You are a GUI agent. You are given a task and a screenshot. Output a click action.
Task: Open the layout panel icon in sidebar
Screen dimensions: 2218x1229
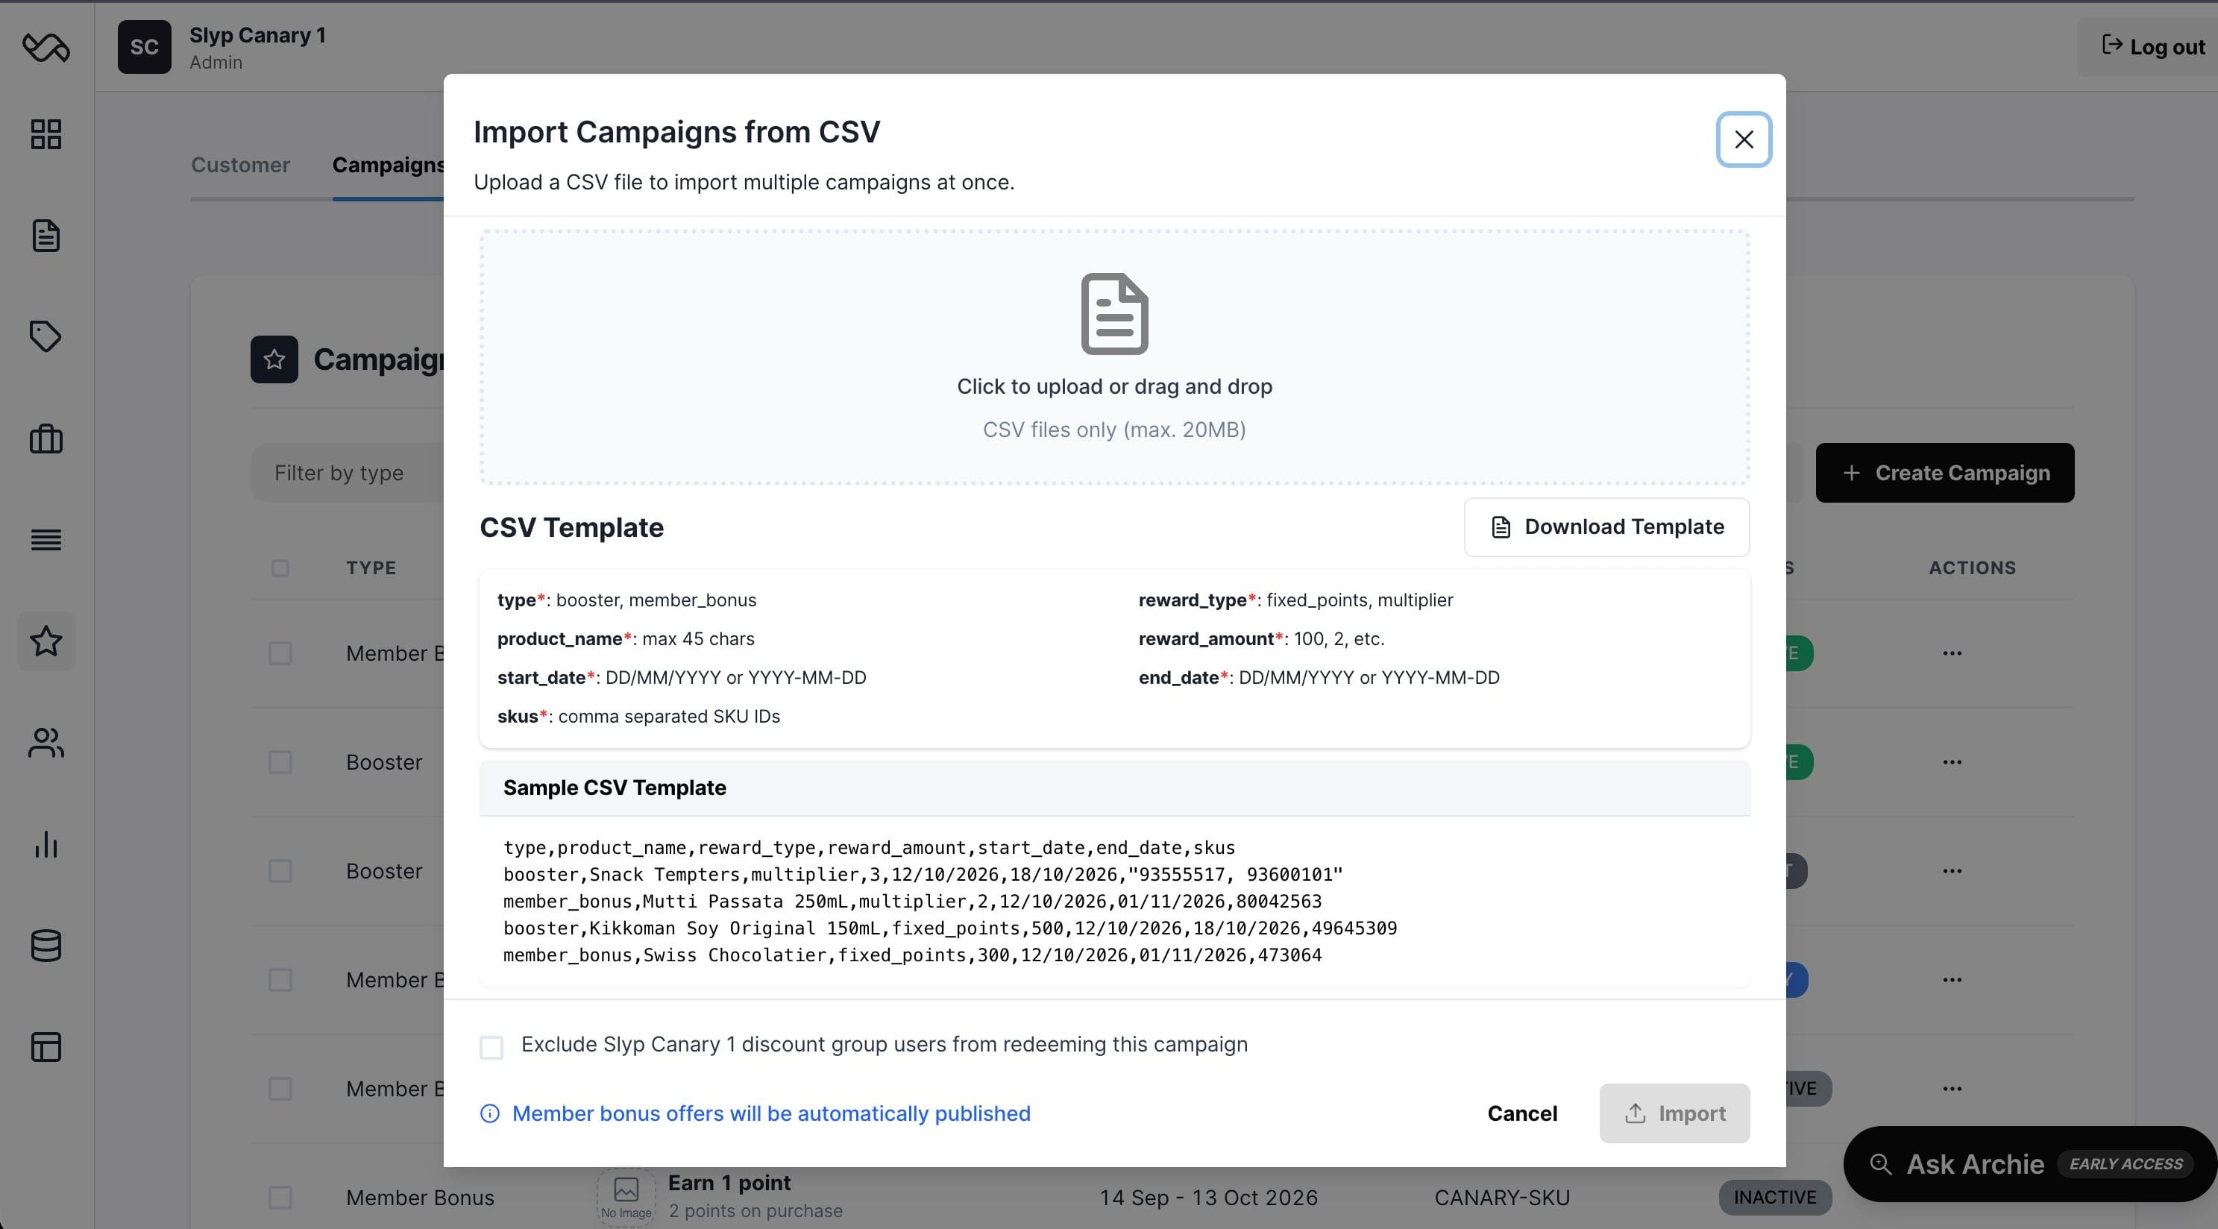pos(45,1046)
